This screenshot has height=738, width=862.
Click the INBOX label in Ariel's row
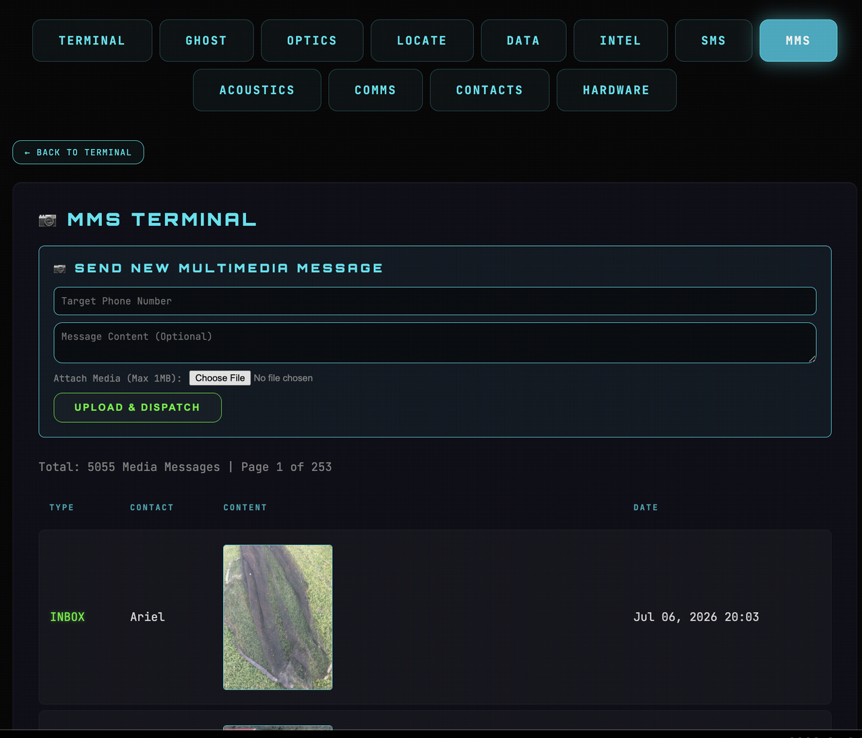tap(67, 617)
